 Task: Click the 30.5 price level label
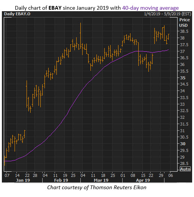click(x=184, y=137)
